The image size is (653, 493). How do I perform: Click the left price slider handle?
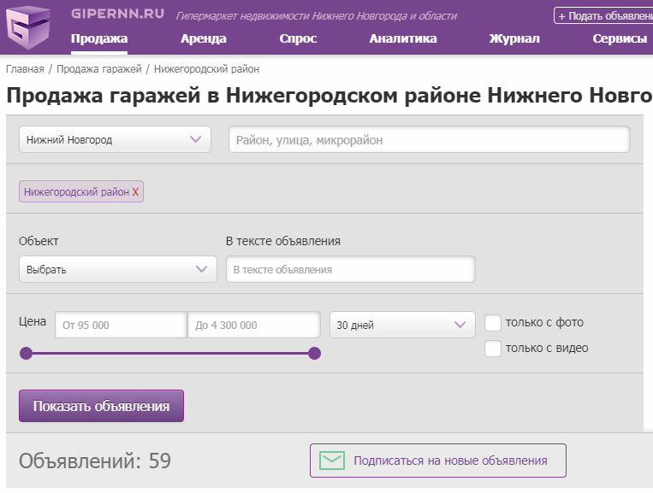point(26,353)
